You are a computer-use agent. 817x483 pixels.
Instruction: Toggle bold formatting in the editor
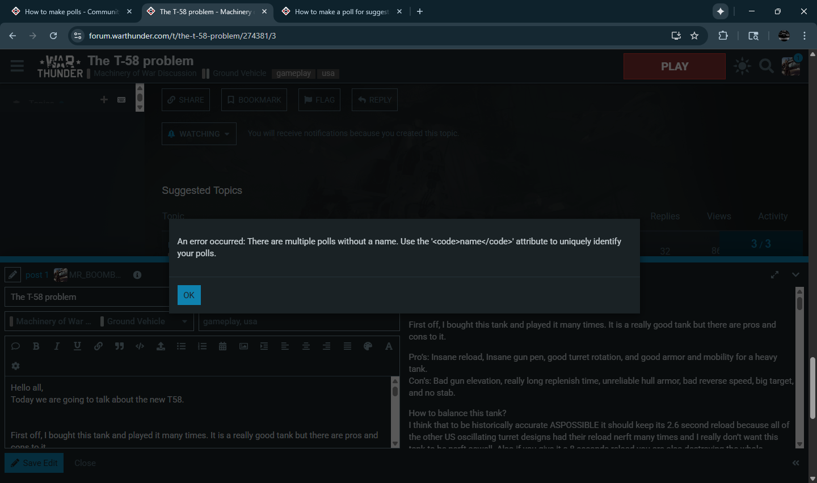coord(36,346)
